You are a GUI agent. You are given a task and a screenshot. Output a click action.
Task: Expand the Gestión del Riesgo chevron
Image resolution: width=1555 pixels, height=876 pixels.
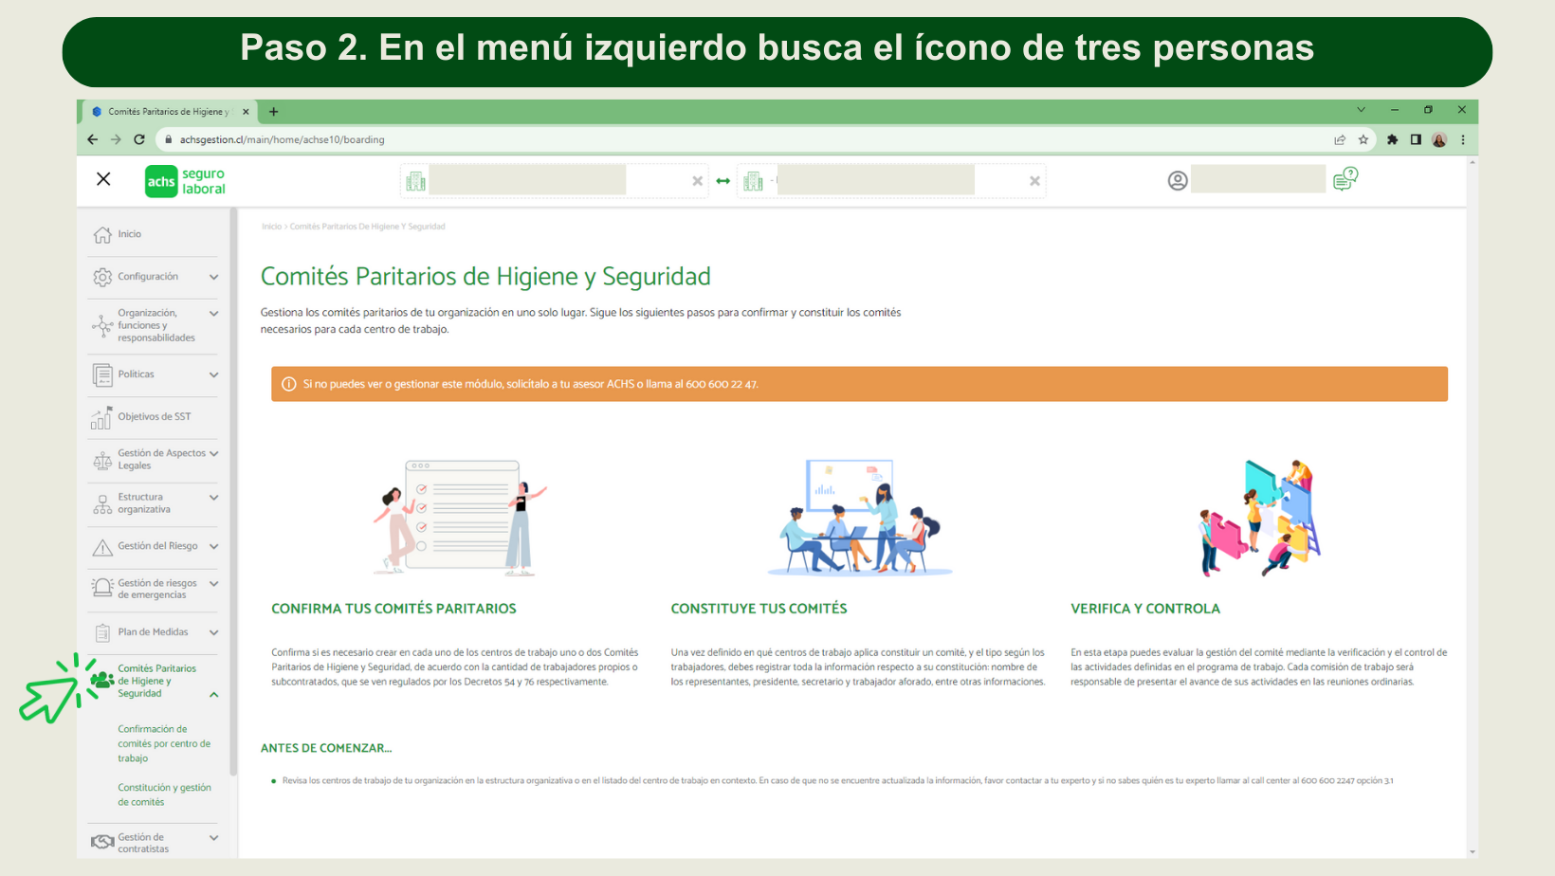click(214, 546)
